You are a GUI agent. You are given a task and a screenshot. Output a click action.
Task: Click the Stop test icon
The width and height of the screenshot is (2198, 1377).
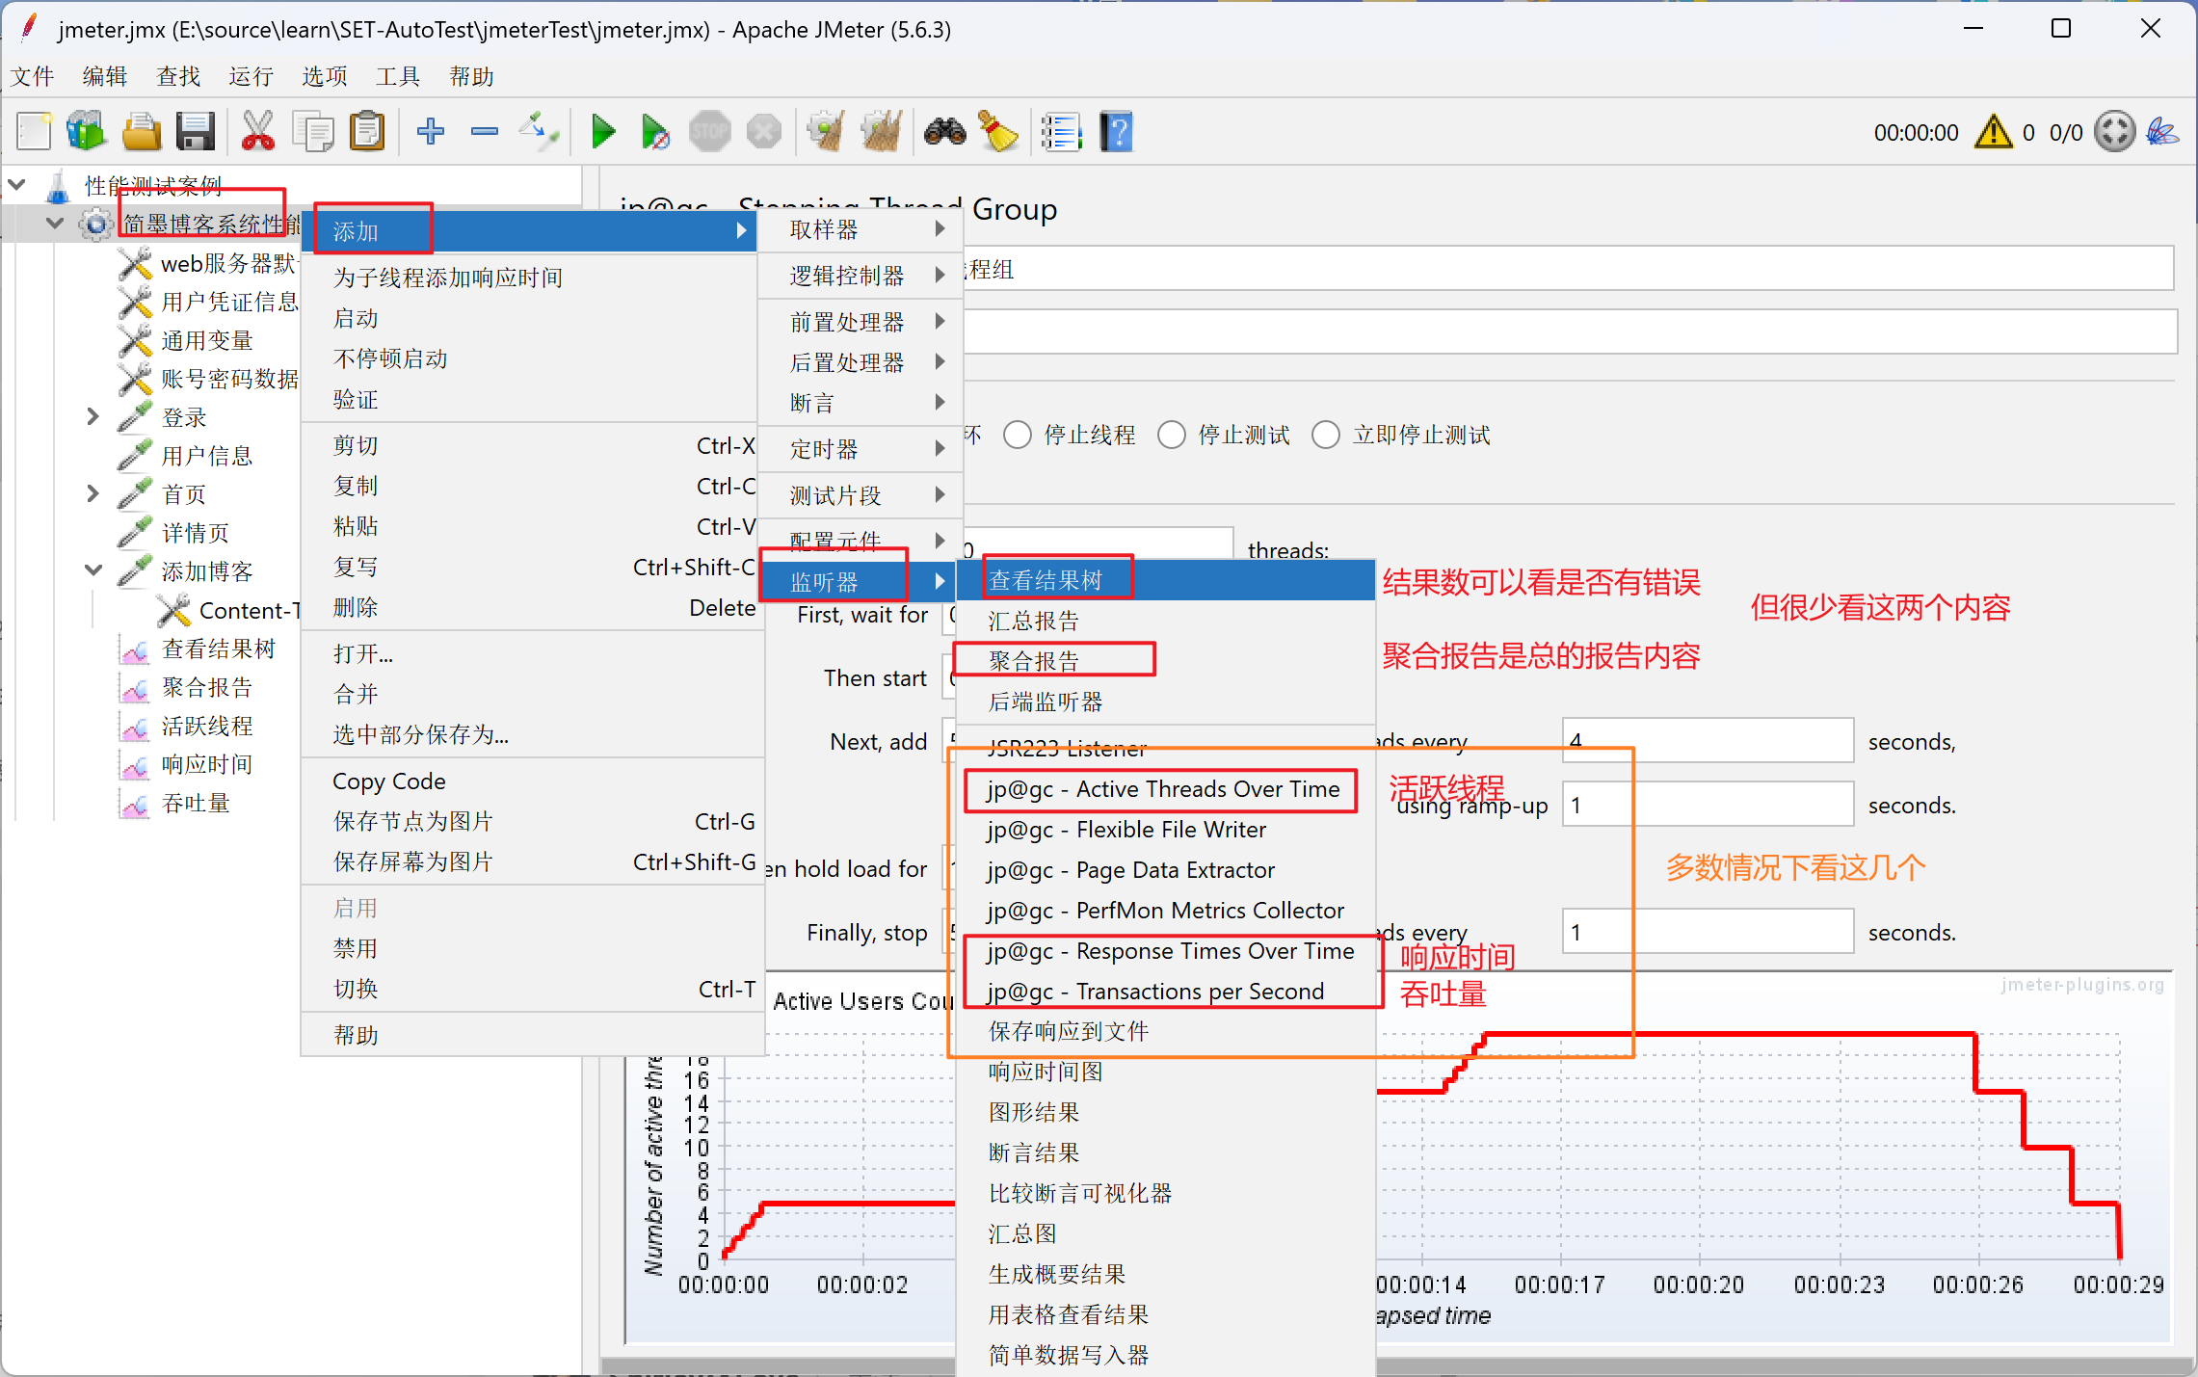pos(710,131)
